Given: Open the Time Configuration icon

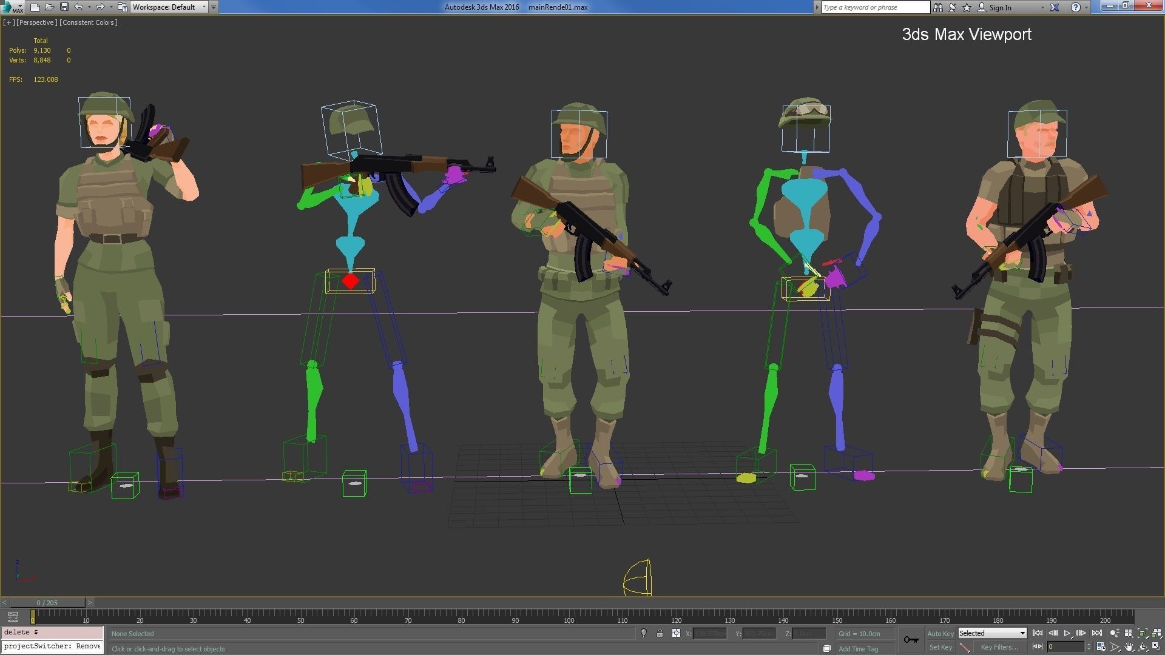Looking at the screenshot, I should [x=1101, y=647].
